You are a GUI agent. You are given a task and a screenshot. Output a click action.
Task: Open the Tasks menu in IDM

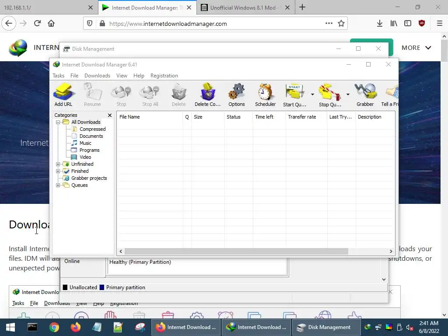(58, 76)
